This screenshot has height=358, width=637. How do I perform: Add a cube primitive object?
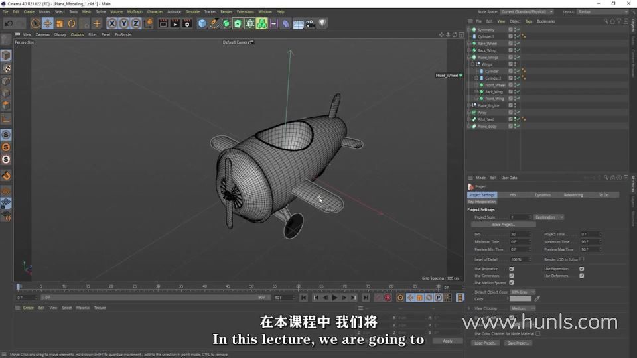(x=202, y=24)
